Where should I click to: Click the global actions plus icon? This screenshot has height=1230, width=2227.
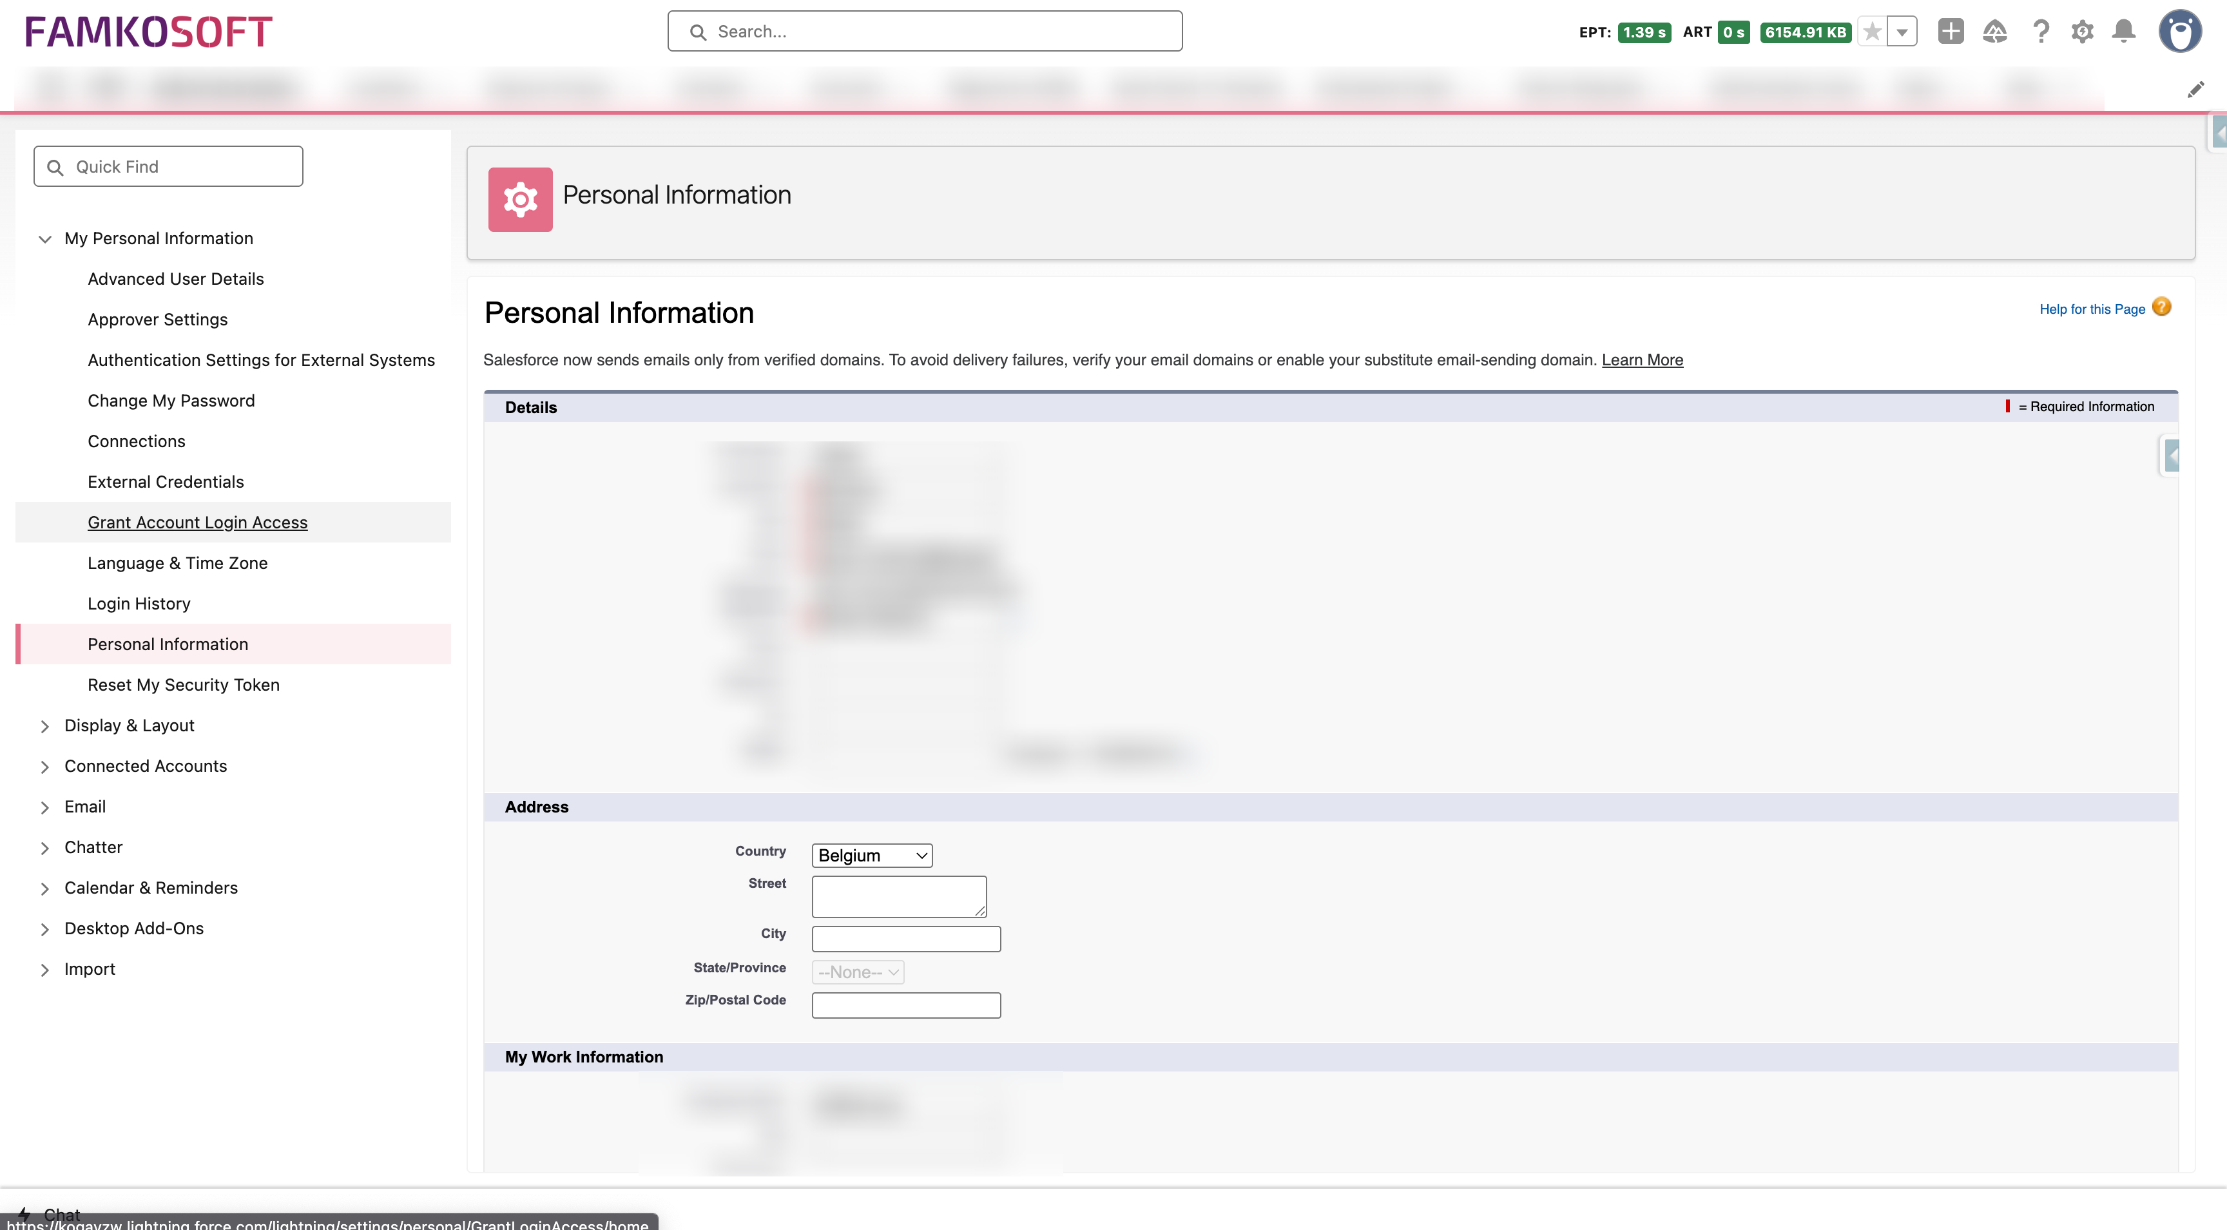point(1951,32)
